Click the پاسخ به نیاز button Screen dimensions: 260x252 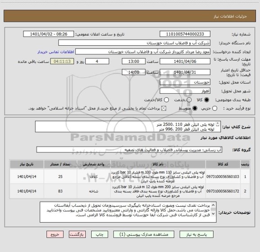click(x=196, y=234)
